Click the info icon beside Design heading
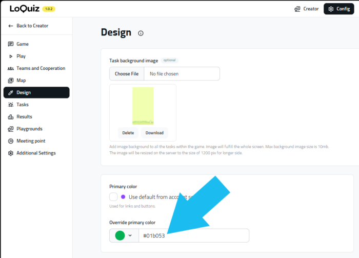Screen dimensions: 359x258 coord(141,33)
